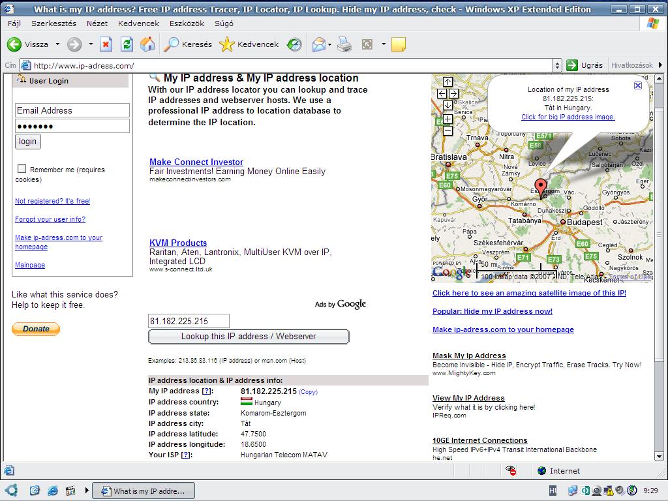The width and height of the screenshot is (668, 501).
Task: Launch Internet Explorer from quick launch
Action: [x=52, y=491]
